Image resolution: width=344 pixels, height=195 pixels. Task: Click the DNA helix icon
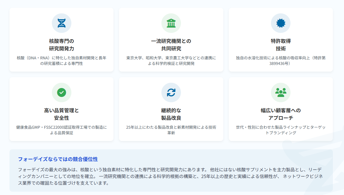tap(62, 23)
